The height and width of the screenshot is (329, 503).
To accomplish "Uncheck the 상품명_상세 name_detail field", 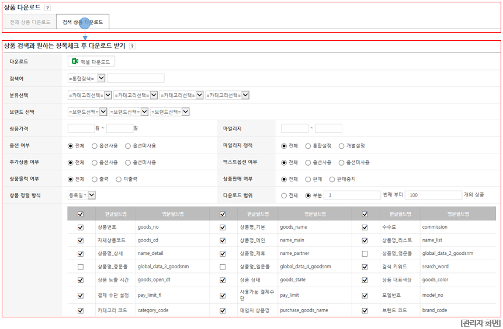I will (x=81, y=254).
